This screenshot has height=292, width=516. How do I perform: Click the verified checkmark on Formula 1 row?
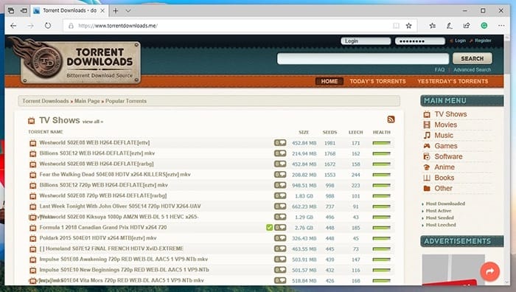pyautogui.click(x=270, y=227)
